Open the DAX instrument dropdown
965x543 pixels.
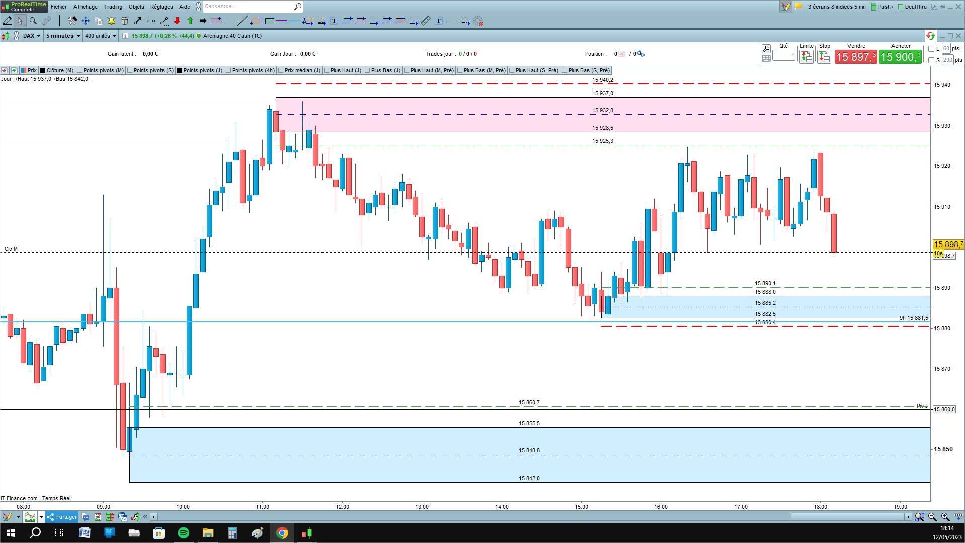31,36
